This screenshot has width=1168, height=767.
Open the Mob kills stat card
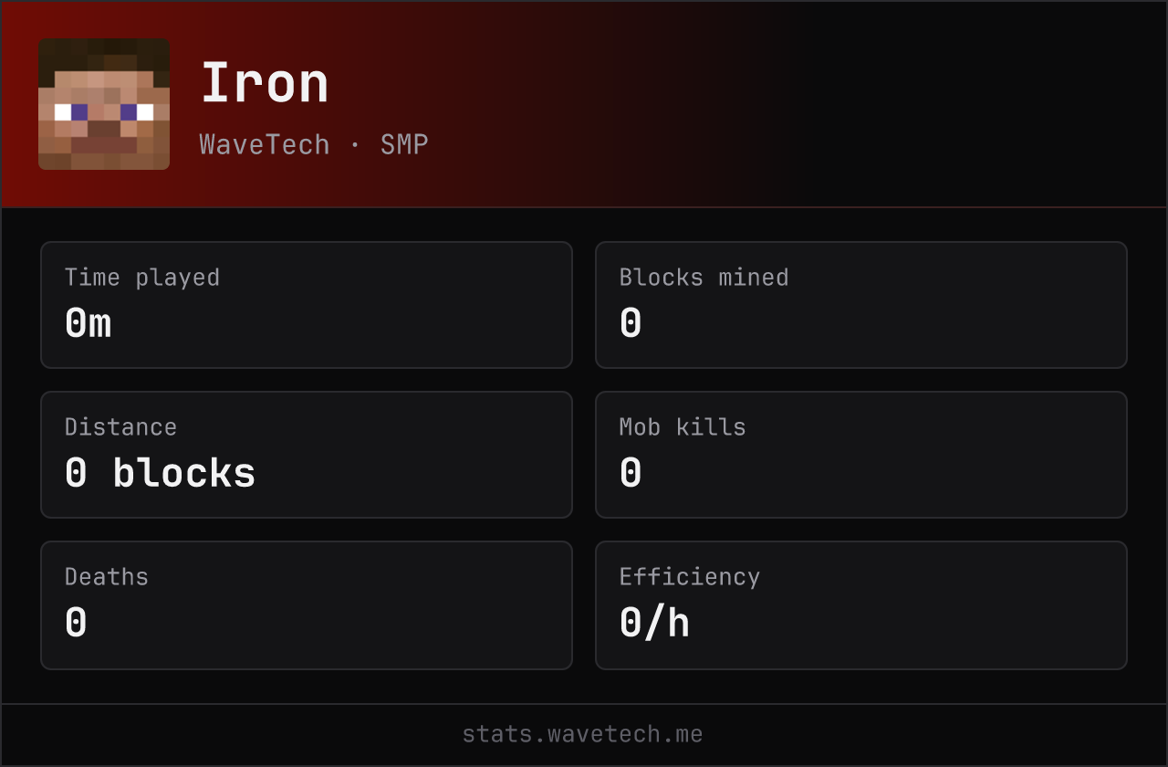pyautogui.click(x=861, y=455)
